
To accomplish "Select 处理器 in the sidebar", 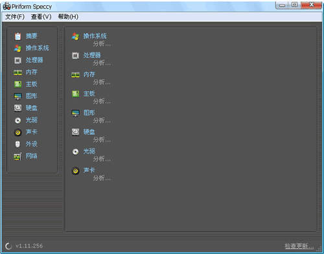I will point(34,60).
